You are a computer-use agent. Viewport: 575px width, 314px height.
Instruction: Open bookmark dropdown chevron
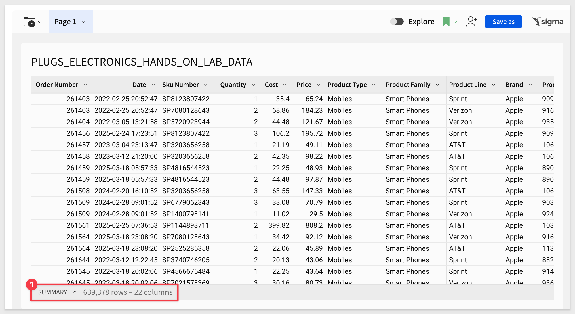(455, 22)
